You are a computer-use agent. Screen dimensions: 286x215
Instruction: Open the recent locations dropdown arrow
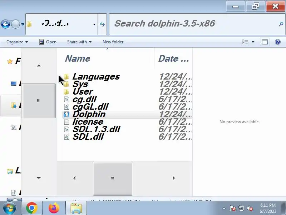pyautogui.click(x=23, y=24)
